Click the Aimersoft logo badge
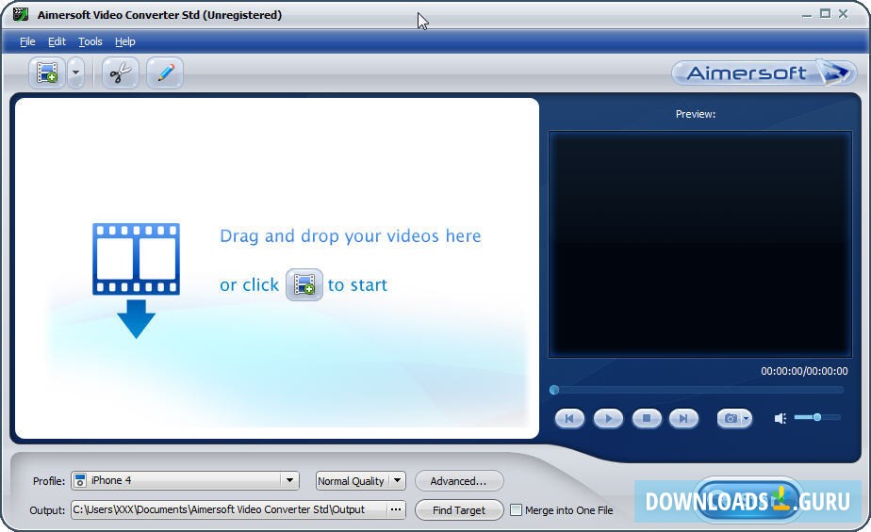The image size is (871, 532). click(x=764, y=73)
